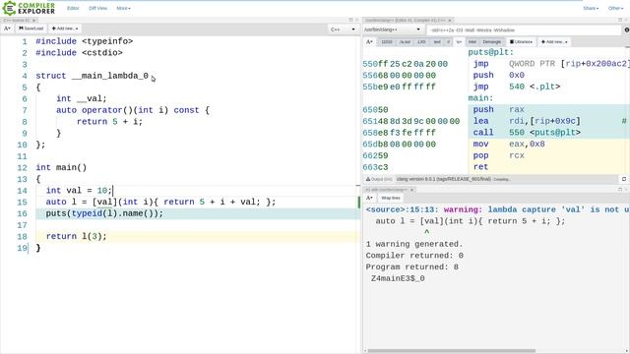Toggle the // comments filter
Viewport: 630px width, 354px height.
pyautogui.click(x=449, y=41)
